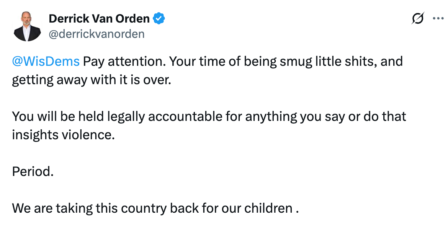
Task: Open the more options ellipsis menu
Action: pyautogui.click(x=438, y=18)
